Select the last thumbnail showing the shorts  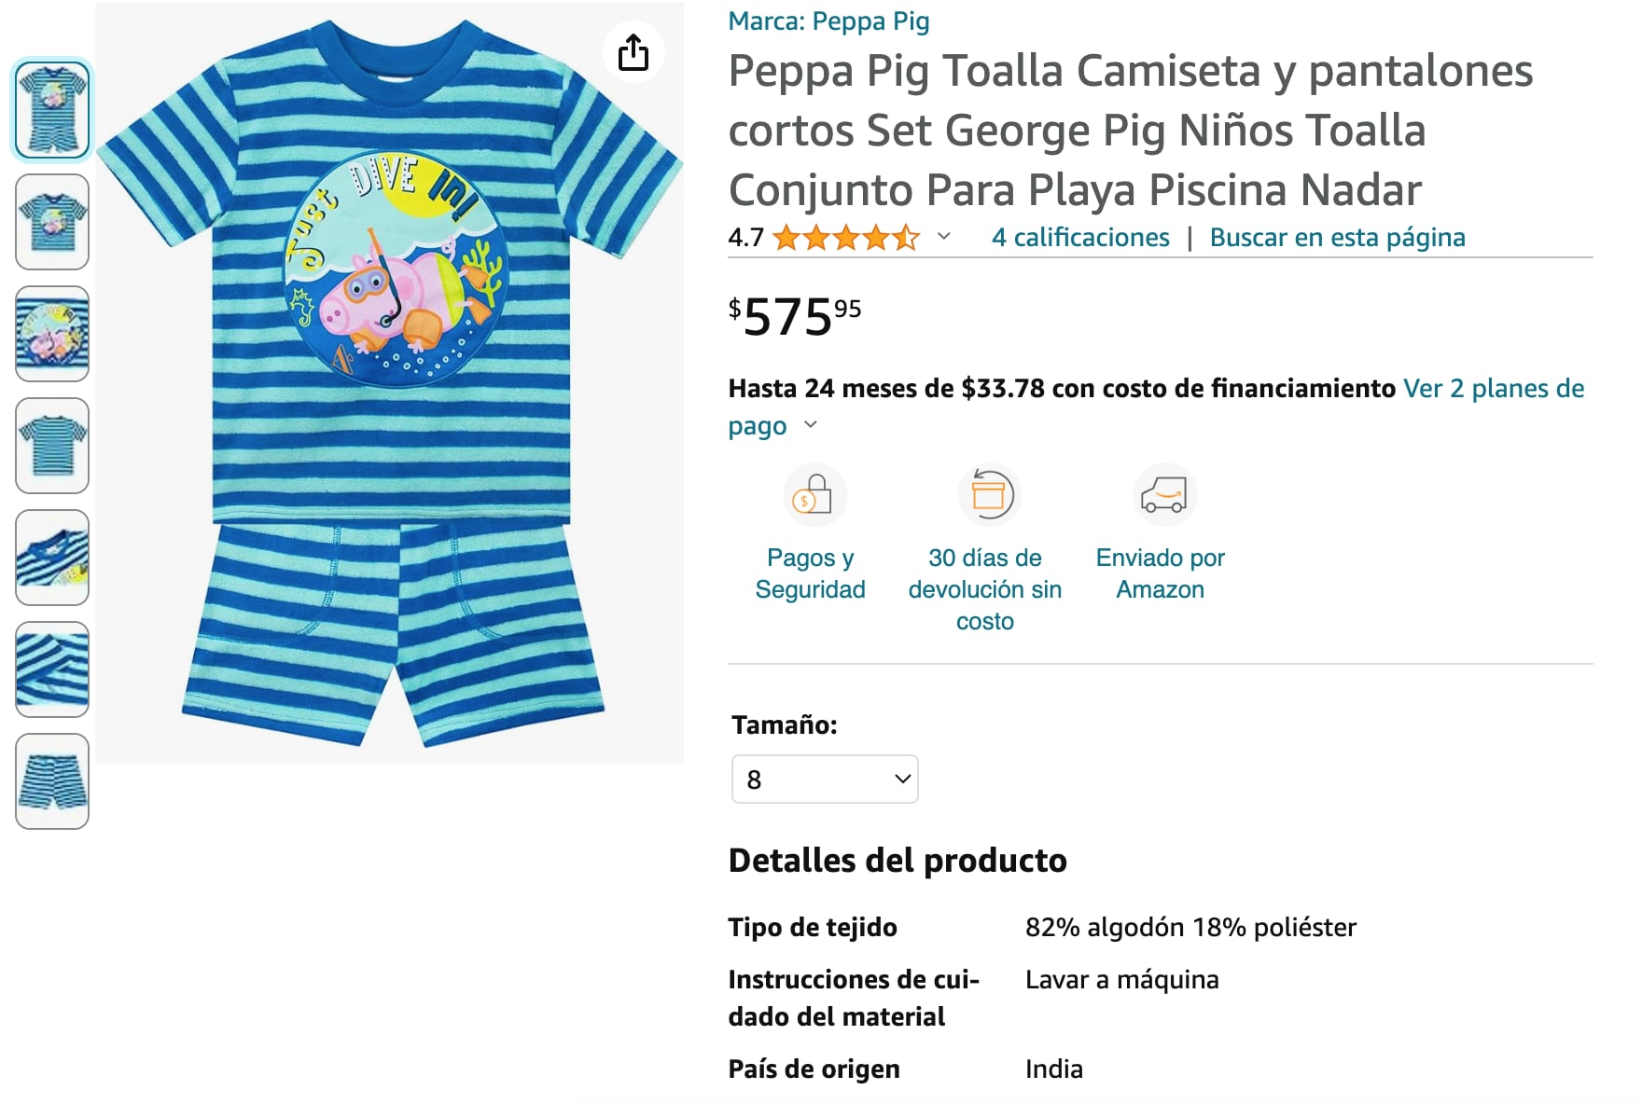coord(52,781)
